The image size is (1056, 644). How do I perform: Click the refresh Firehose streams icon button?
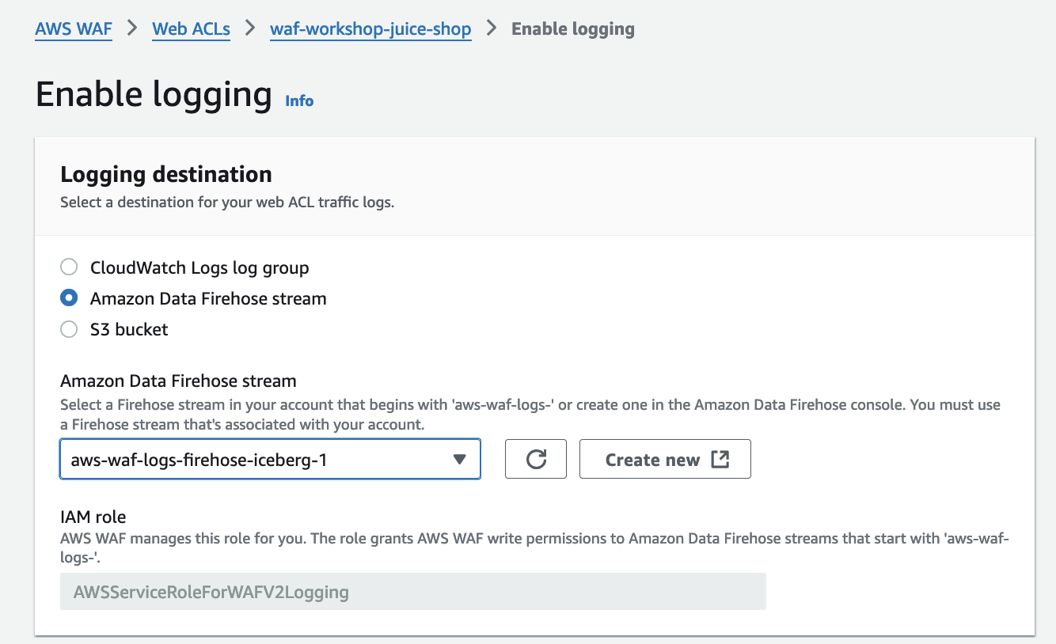coord(536,459)
